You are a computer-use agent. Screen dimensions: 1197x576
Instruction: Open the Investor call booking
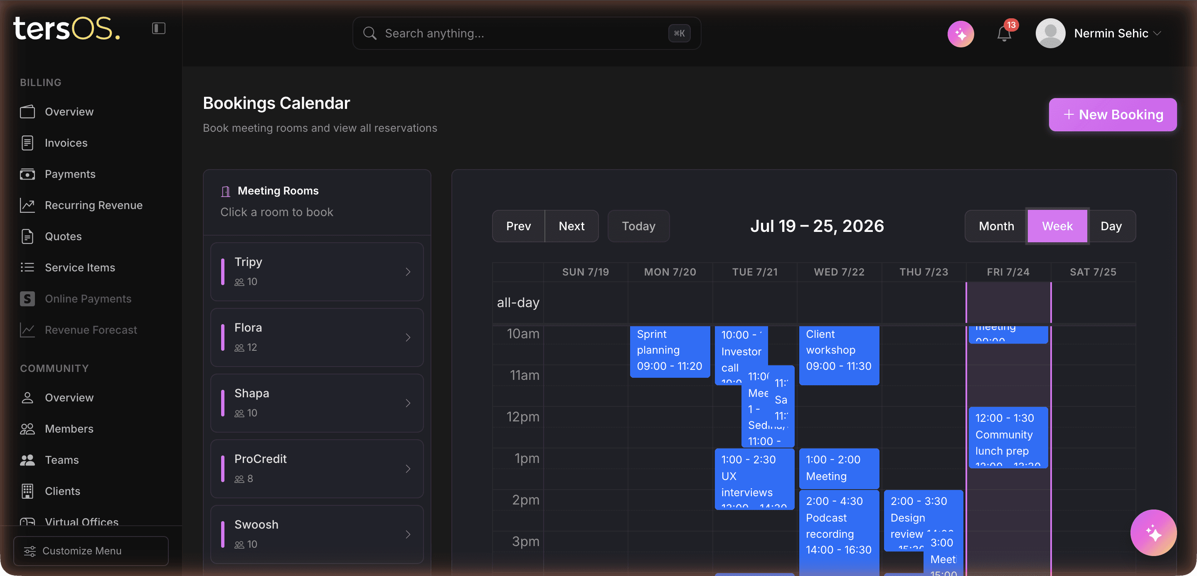pos(741,354)
